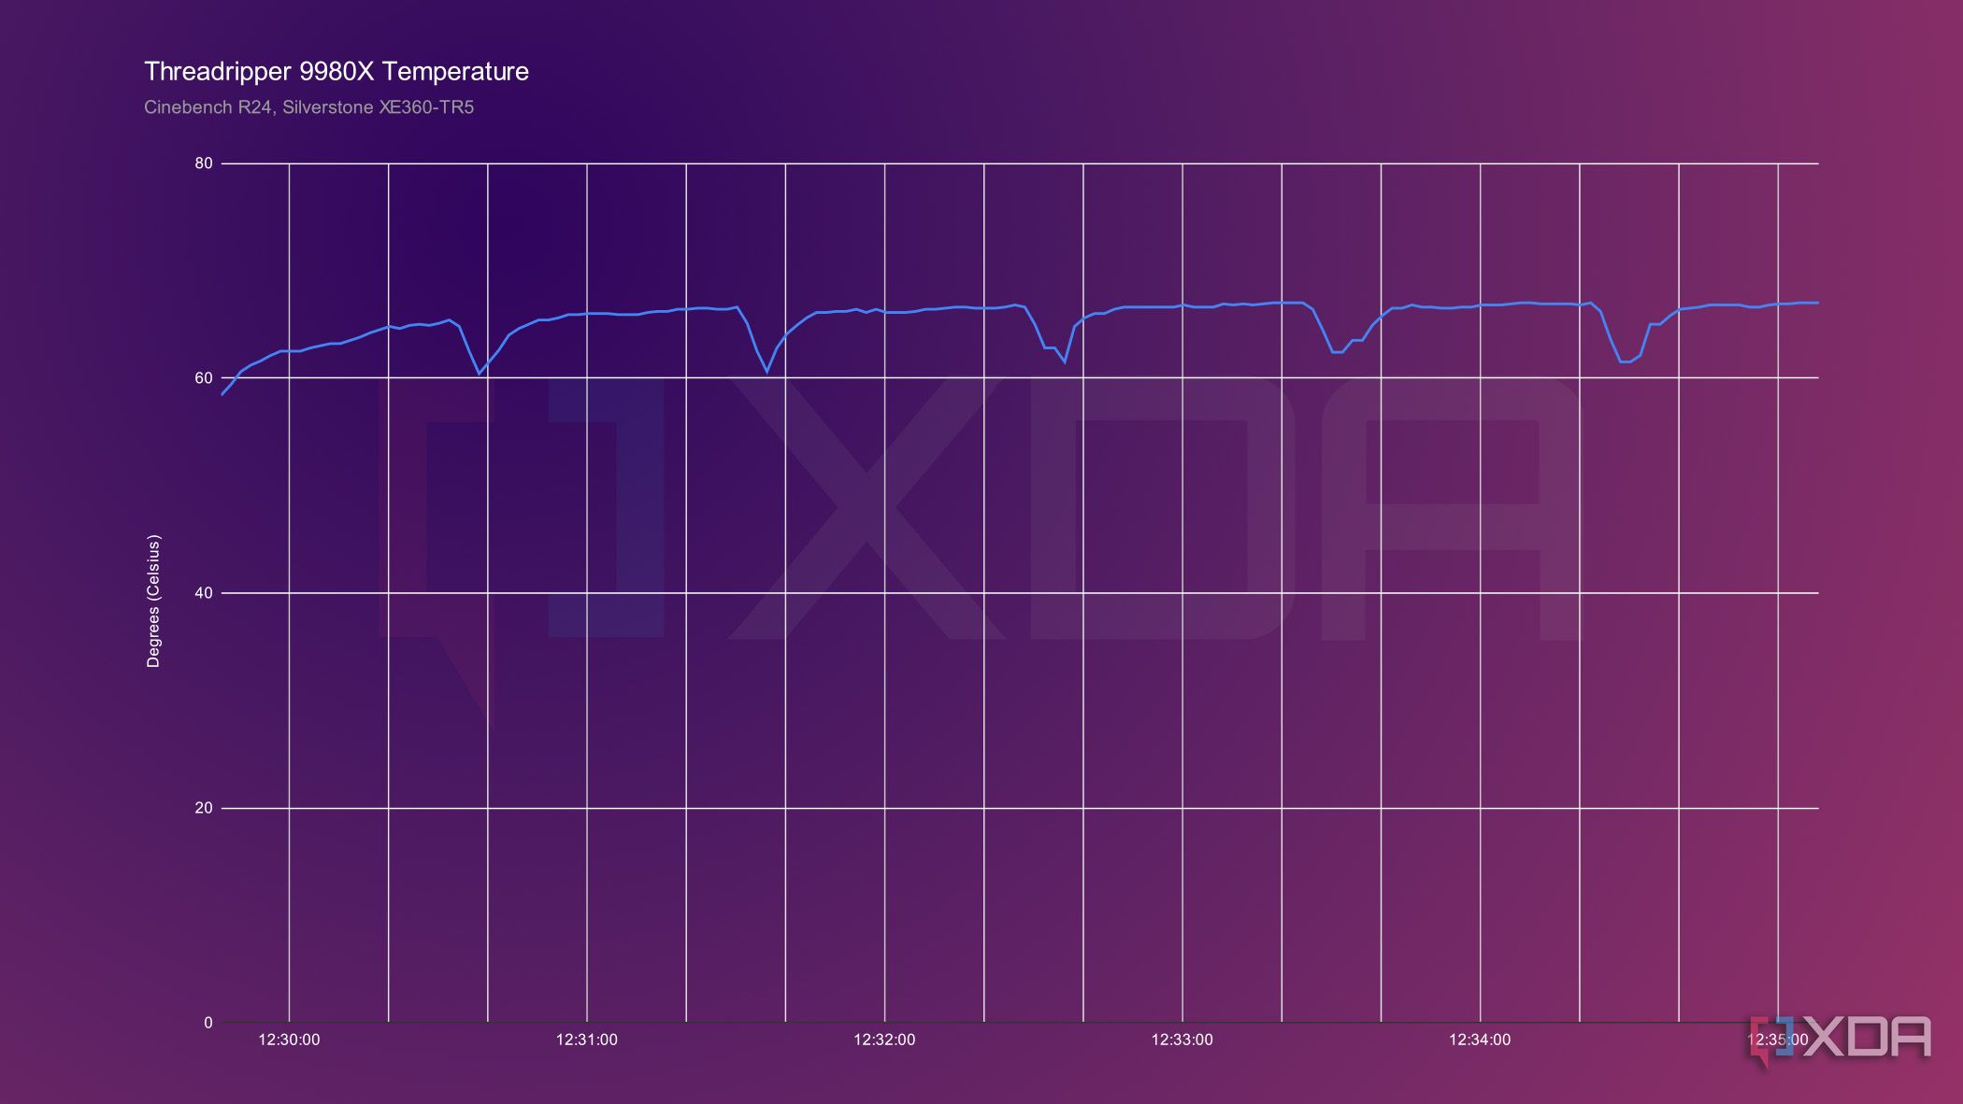Click the x-axis label 12:30:00
The width and height of the screenshot is (1963, 1104).
point(289,1040)
